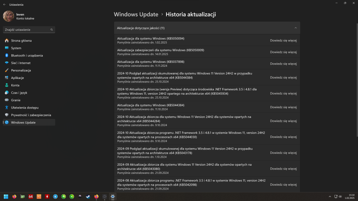Open the volume speaker tray icon
The image size is (358, 201).
pos(340,196)
